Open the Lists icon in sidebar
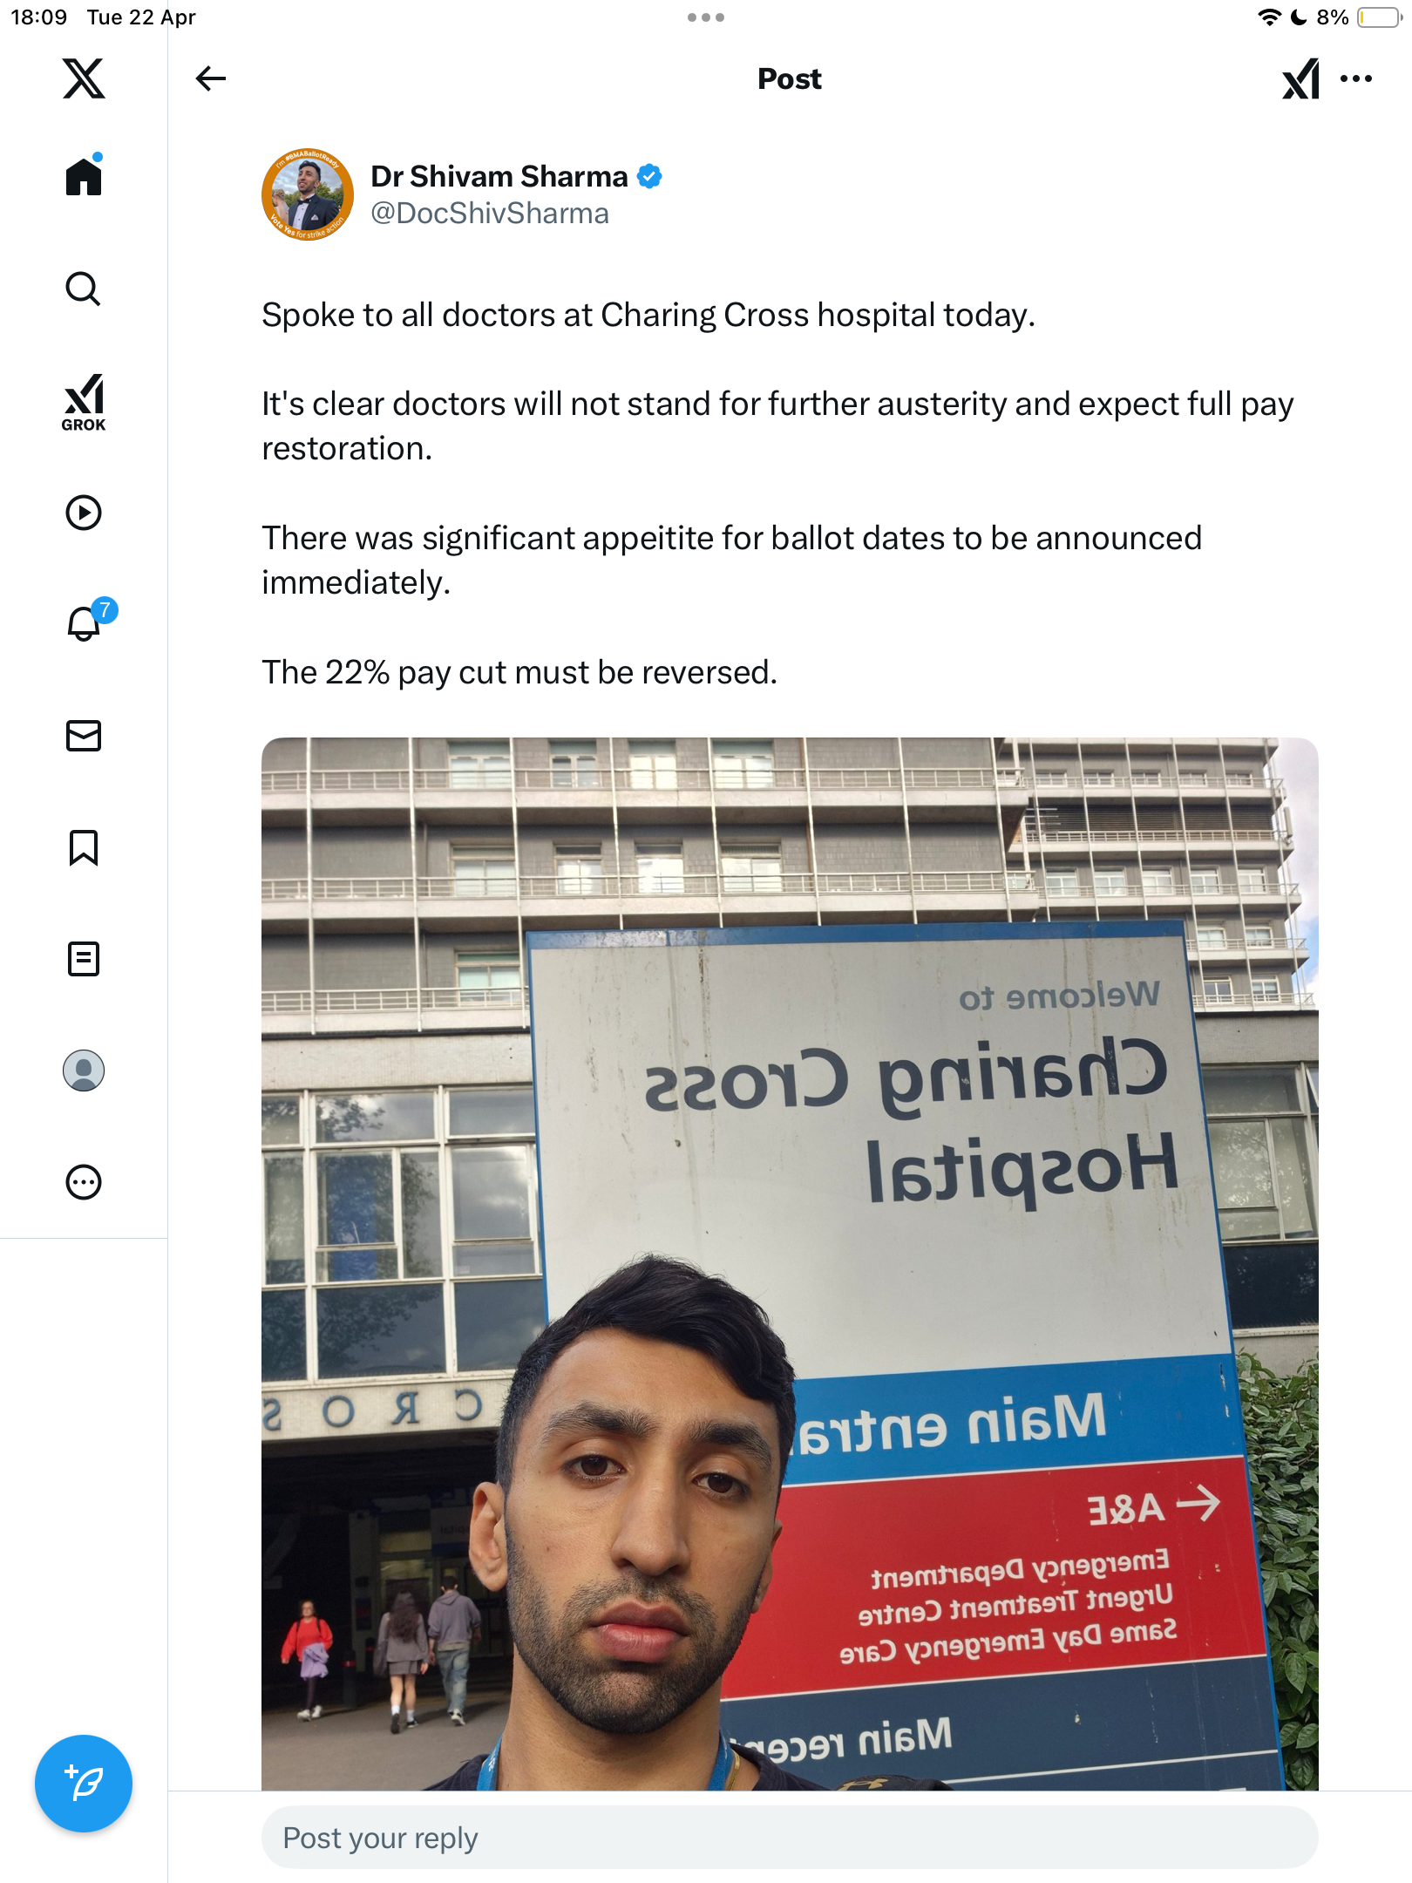The width and height of the screenshot is (1412, 1883). point(84,959)
